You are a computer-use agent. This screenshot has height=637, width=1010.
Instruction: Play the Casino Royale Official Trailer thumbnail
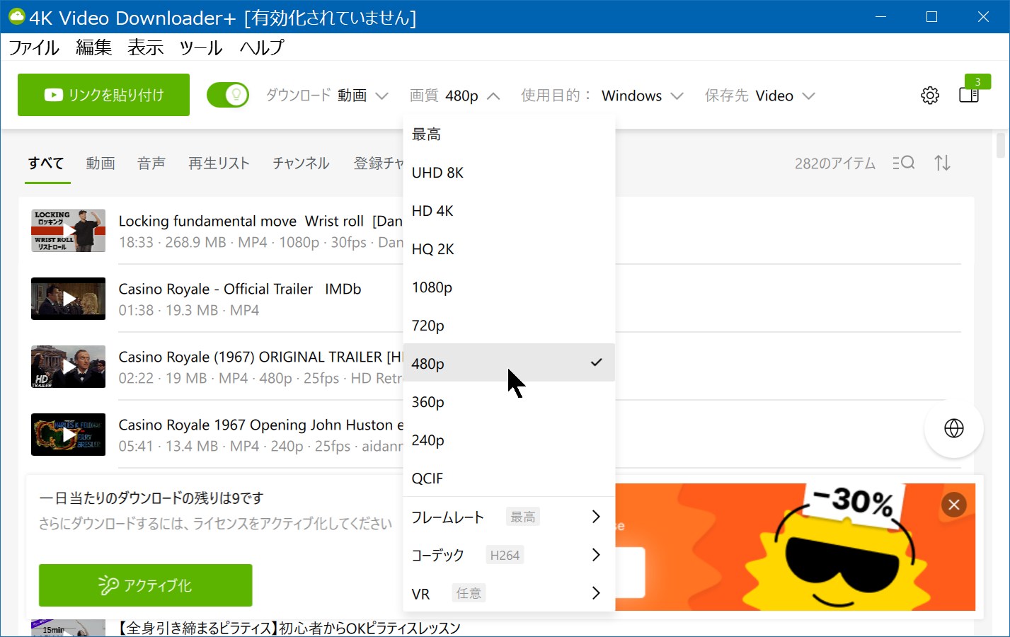pyautogui.click(x=68, y=299)
